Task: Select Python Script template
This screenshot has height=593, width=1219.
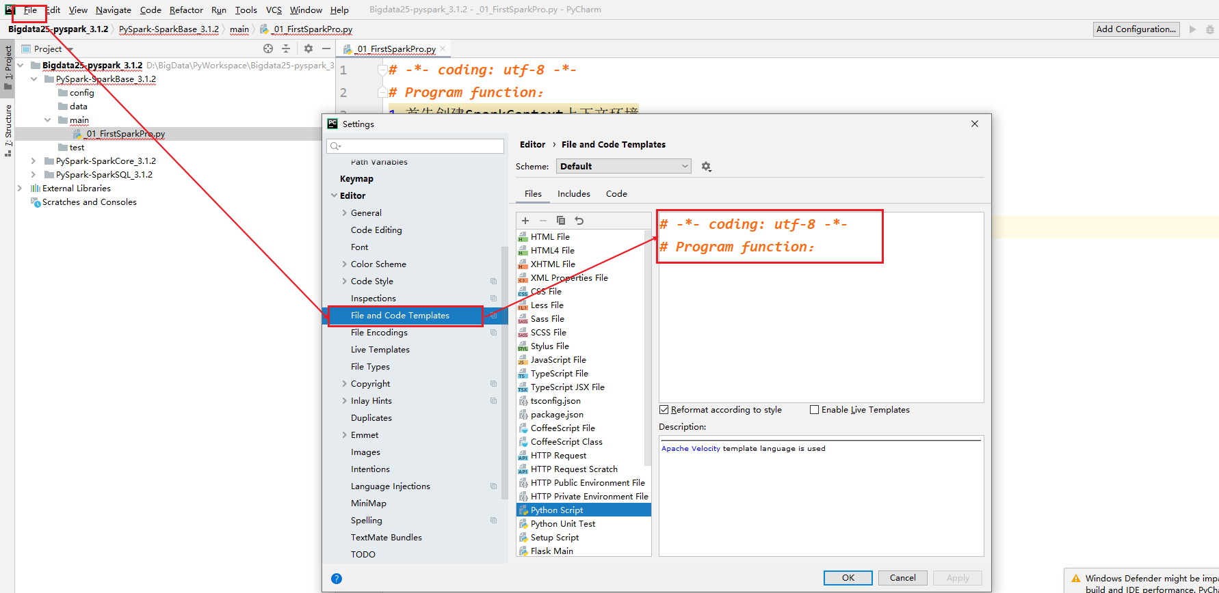Action: (x=584, y=510)
